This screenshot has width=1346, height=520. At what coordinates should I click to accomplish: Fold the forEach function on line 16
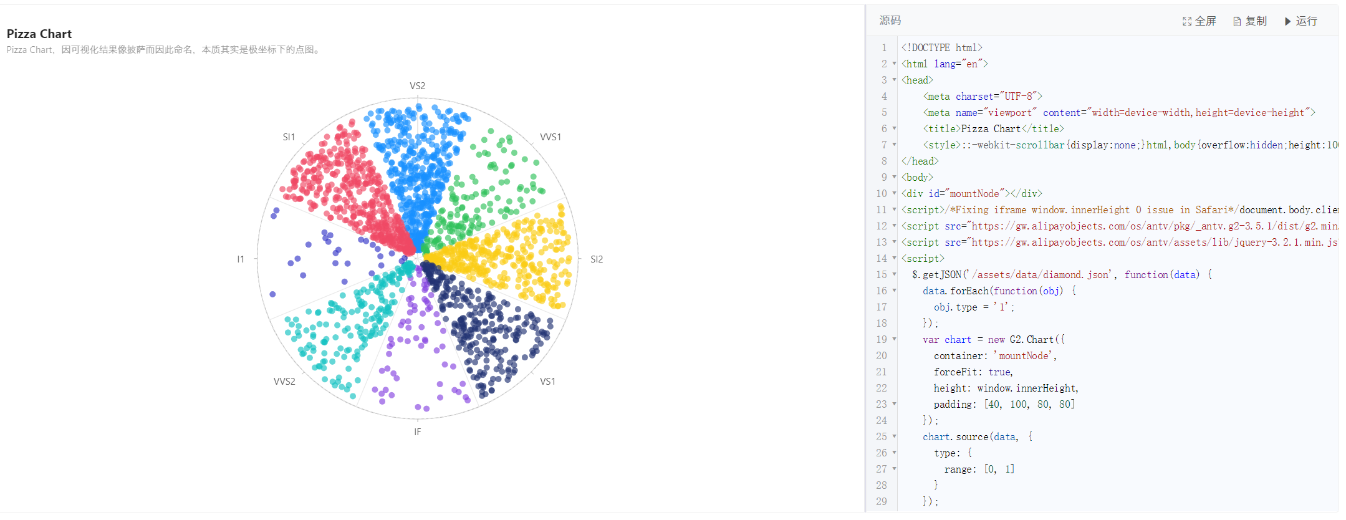coord(894,291)
